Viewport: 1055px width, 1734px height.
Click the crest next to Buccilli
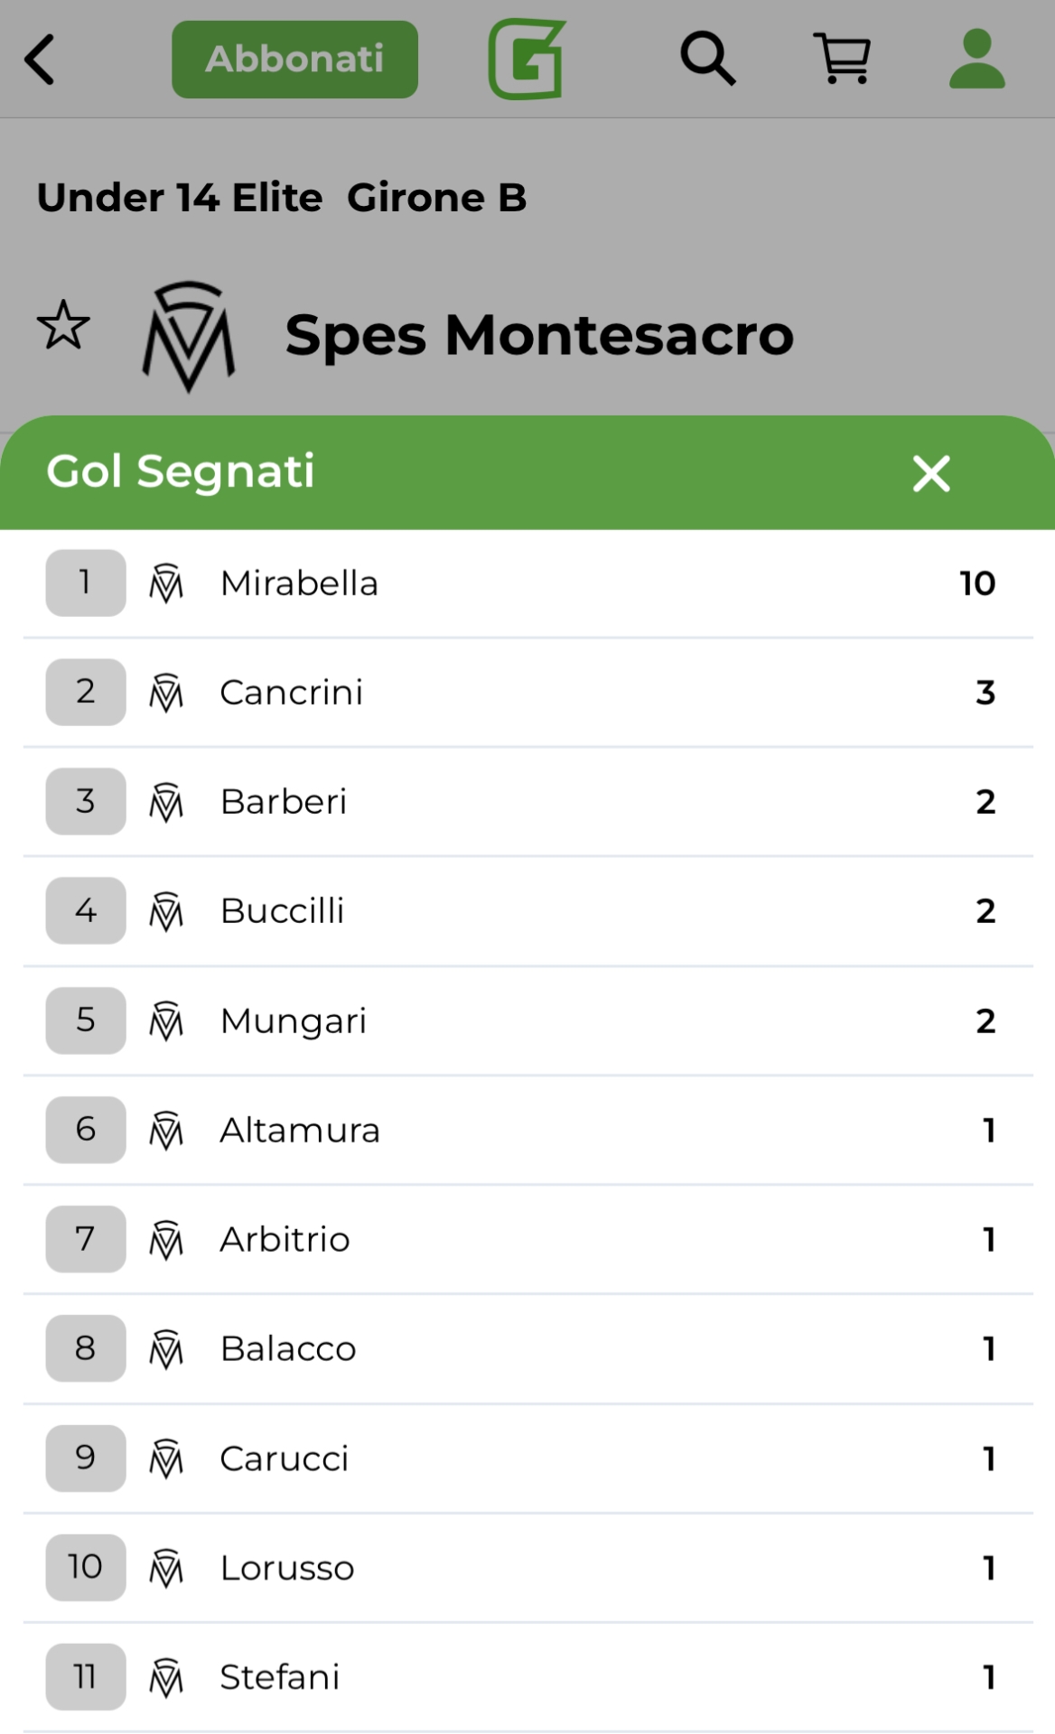coord(166,911)
